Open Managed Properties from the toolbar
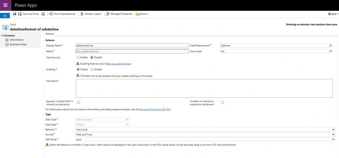Image resolution: width=339 pixels, height=158 pixels. pyautogui.click(x=119, y=14)
